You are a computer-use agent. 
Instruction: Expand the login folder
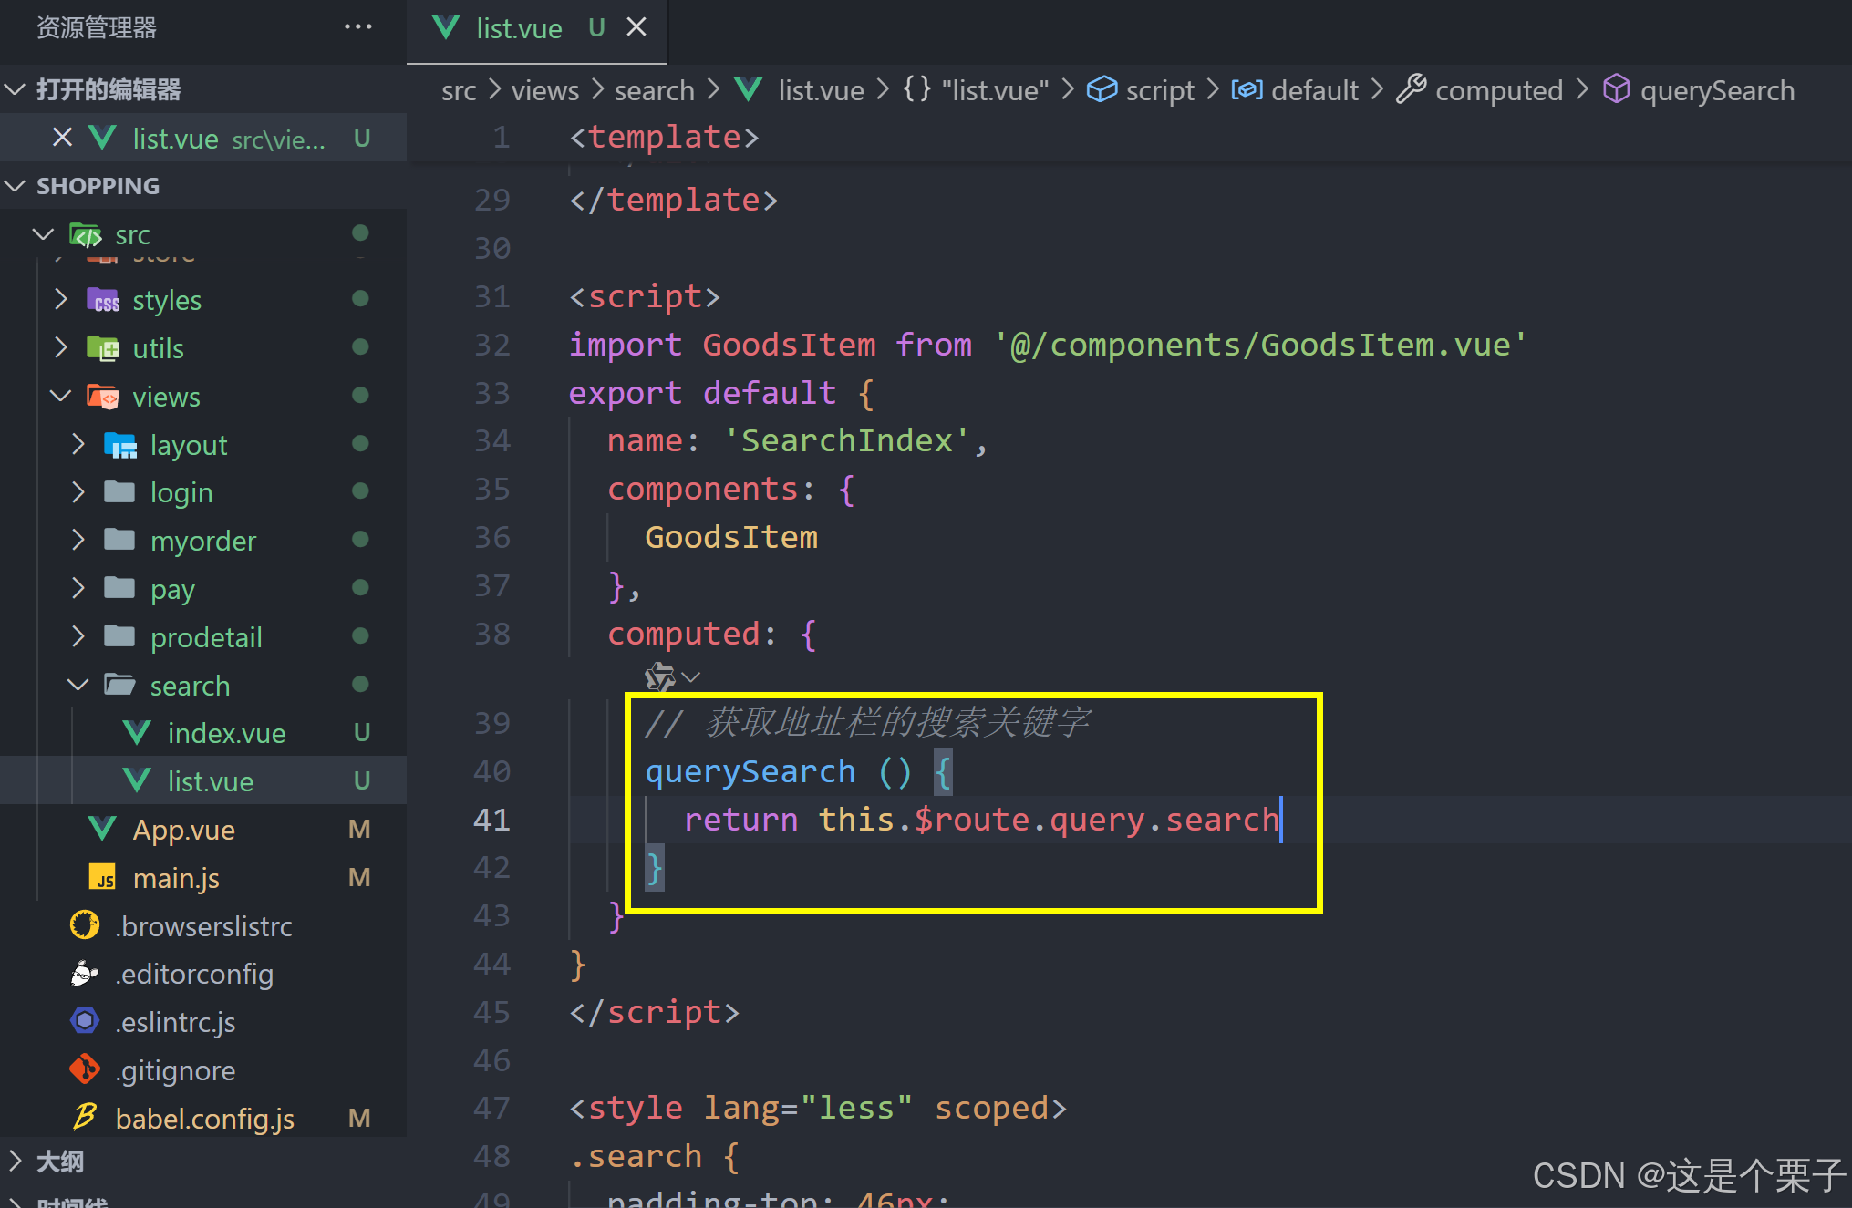[78, 492]
